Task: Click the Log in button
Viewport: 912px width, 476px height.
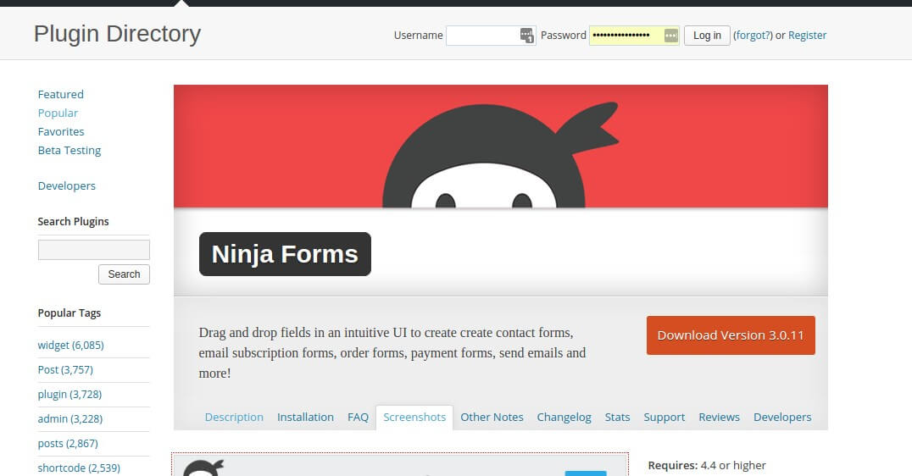Action: 707,36
